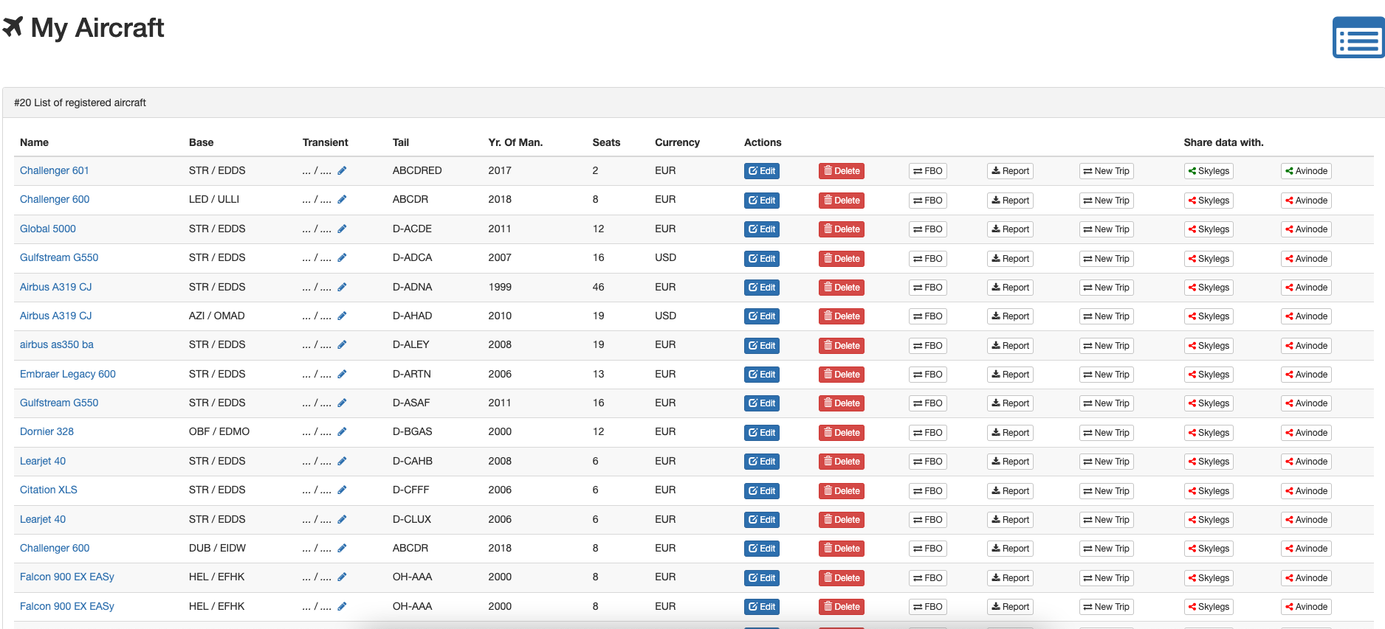
Task: Delete aircraft with tail D-ACDE
Action: [841, 229]
